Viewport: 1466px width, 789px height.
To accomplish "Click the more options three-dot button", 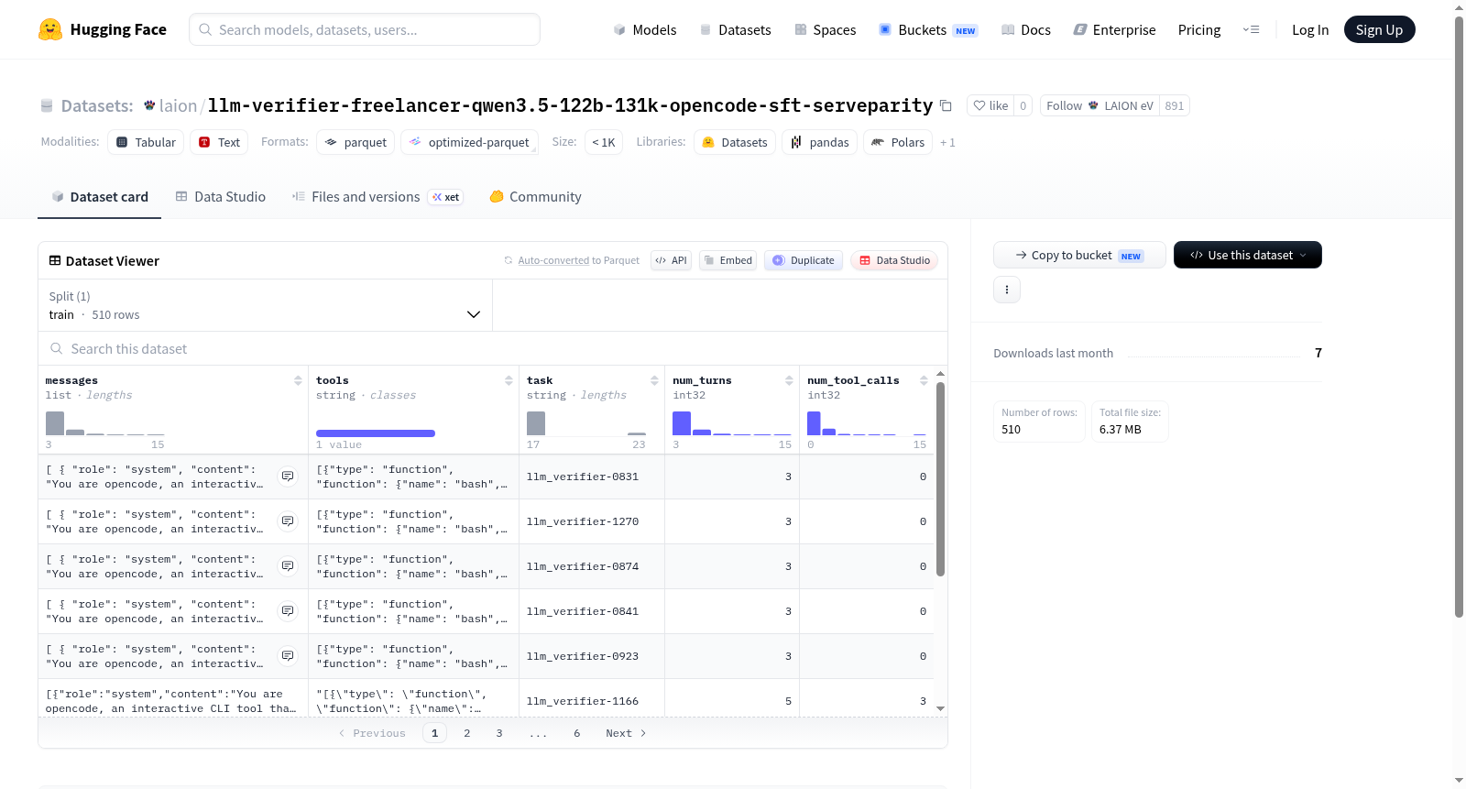I will [x=1007, y=290].
